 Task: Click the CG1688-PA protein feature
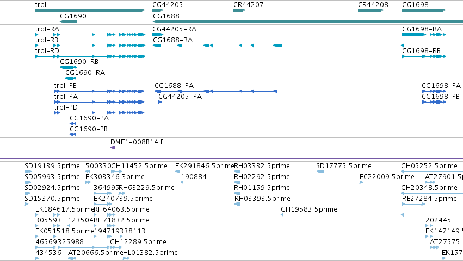215,91
